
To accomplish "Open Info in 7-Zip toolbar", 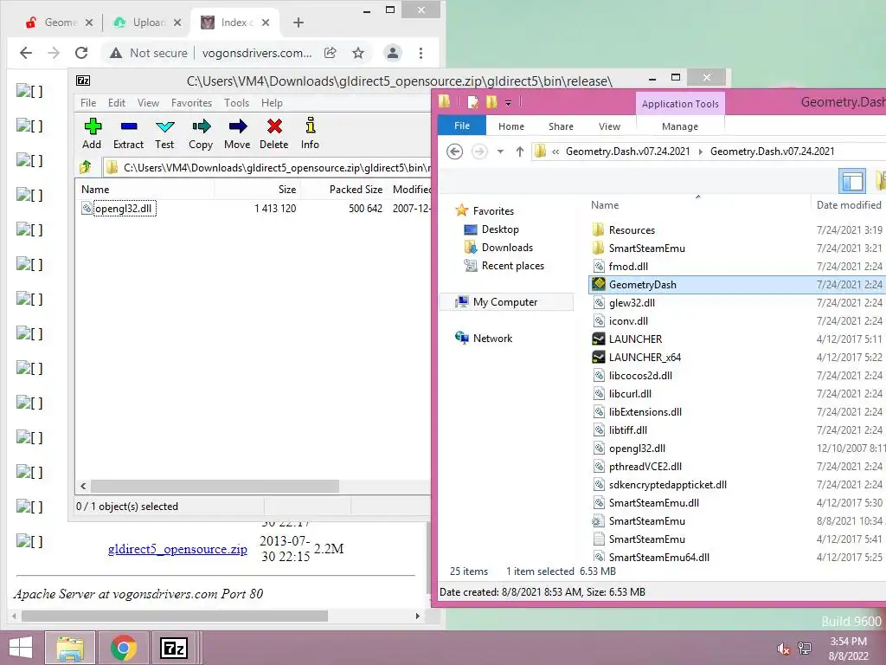I will pos(311,133).
